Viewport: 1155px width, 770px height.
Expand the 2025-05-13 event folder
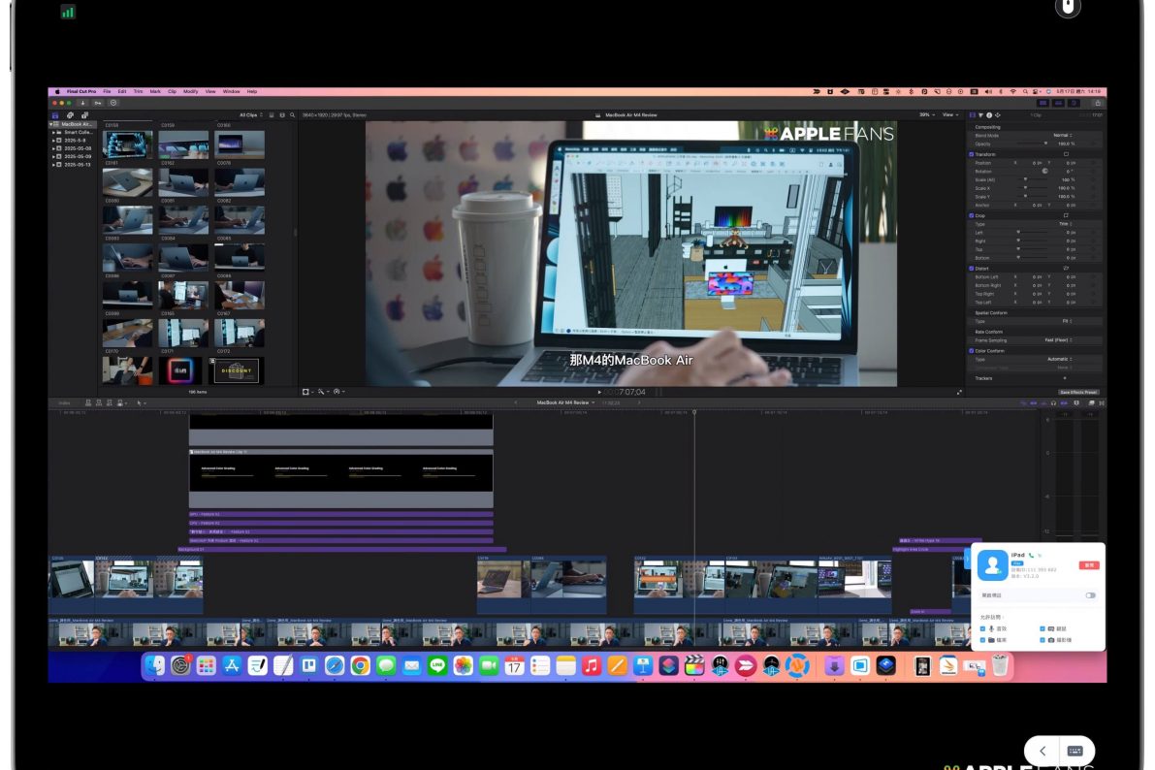53,164
